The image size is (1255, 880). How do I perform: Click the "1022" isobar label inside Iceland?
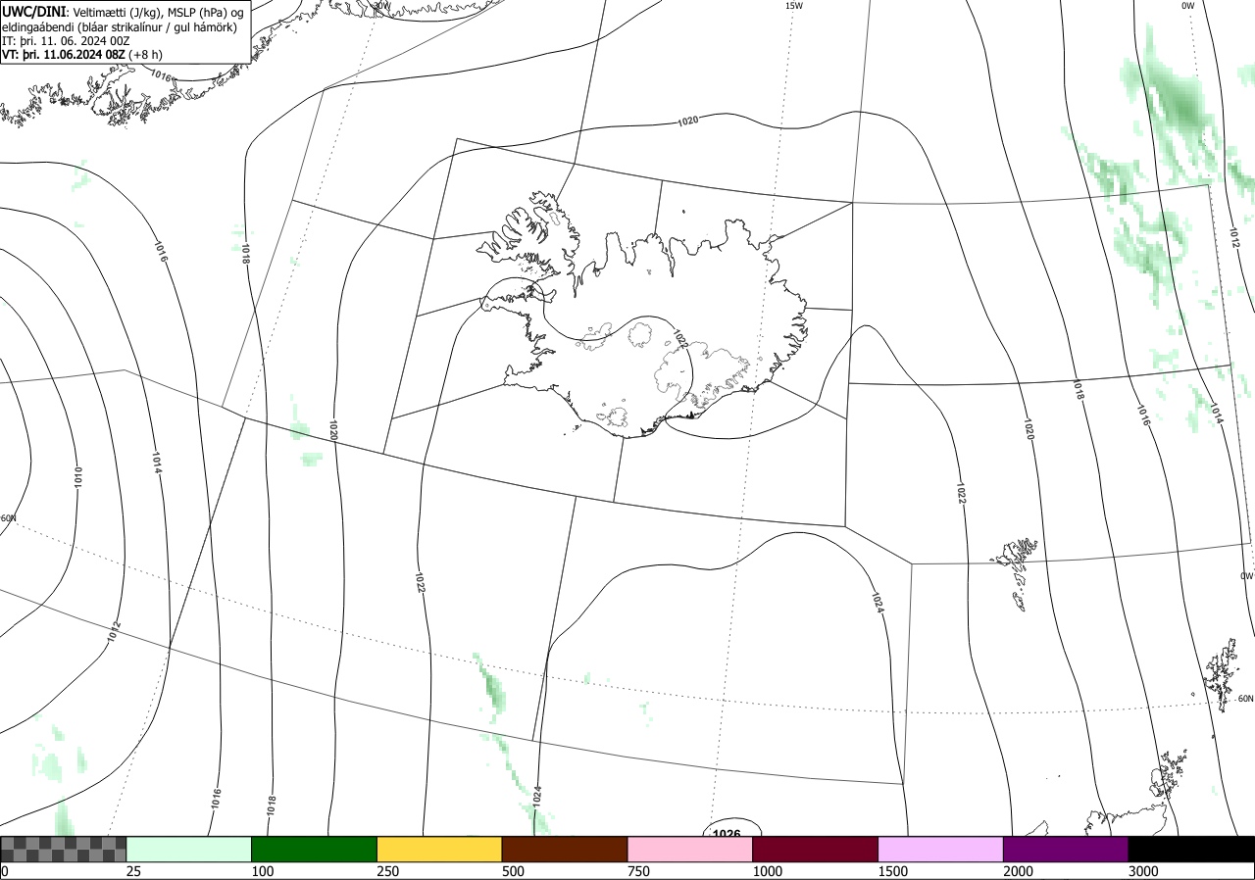pos(678,339)
